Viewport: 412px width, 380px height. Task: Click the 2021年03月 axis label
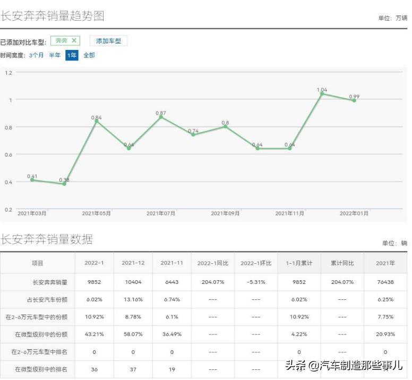pos(32,213)
